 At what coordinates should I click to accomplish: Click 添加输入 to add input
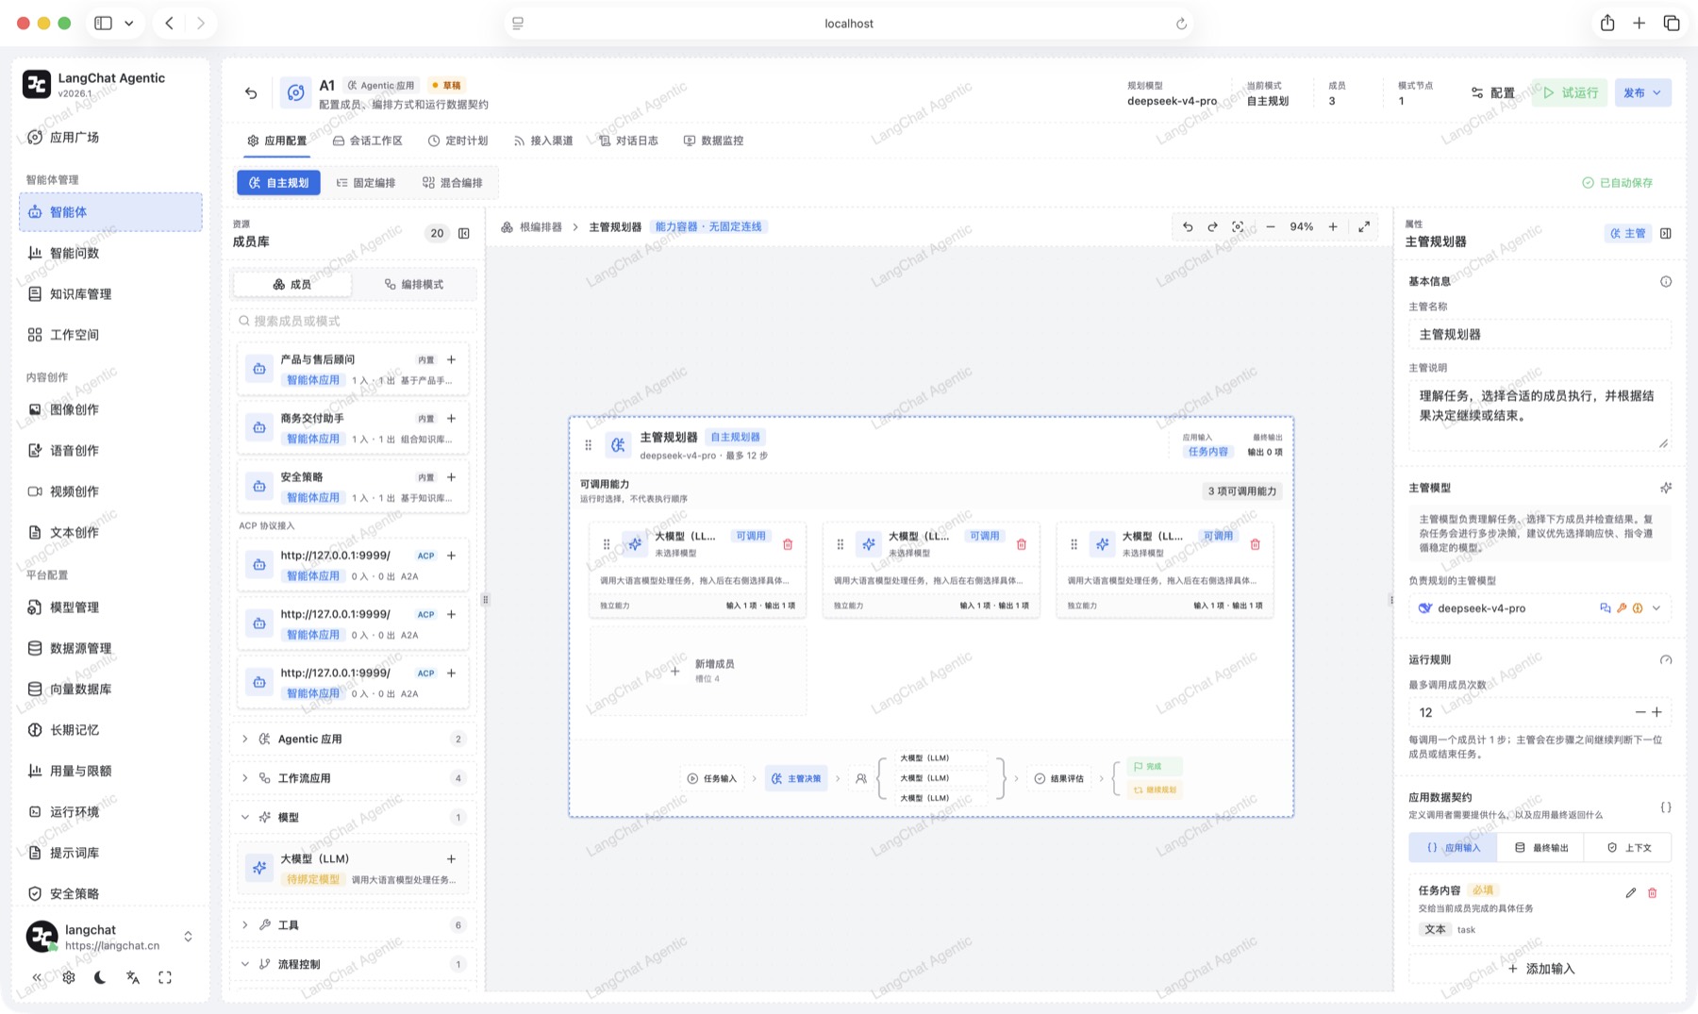1540,969
